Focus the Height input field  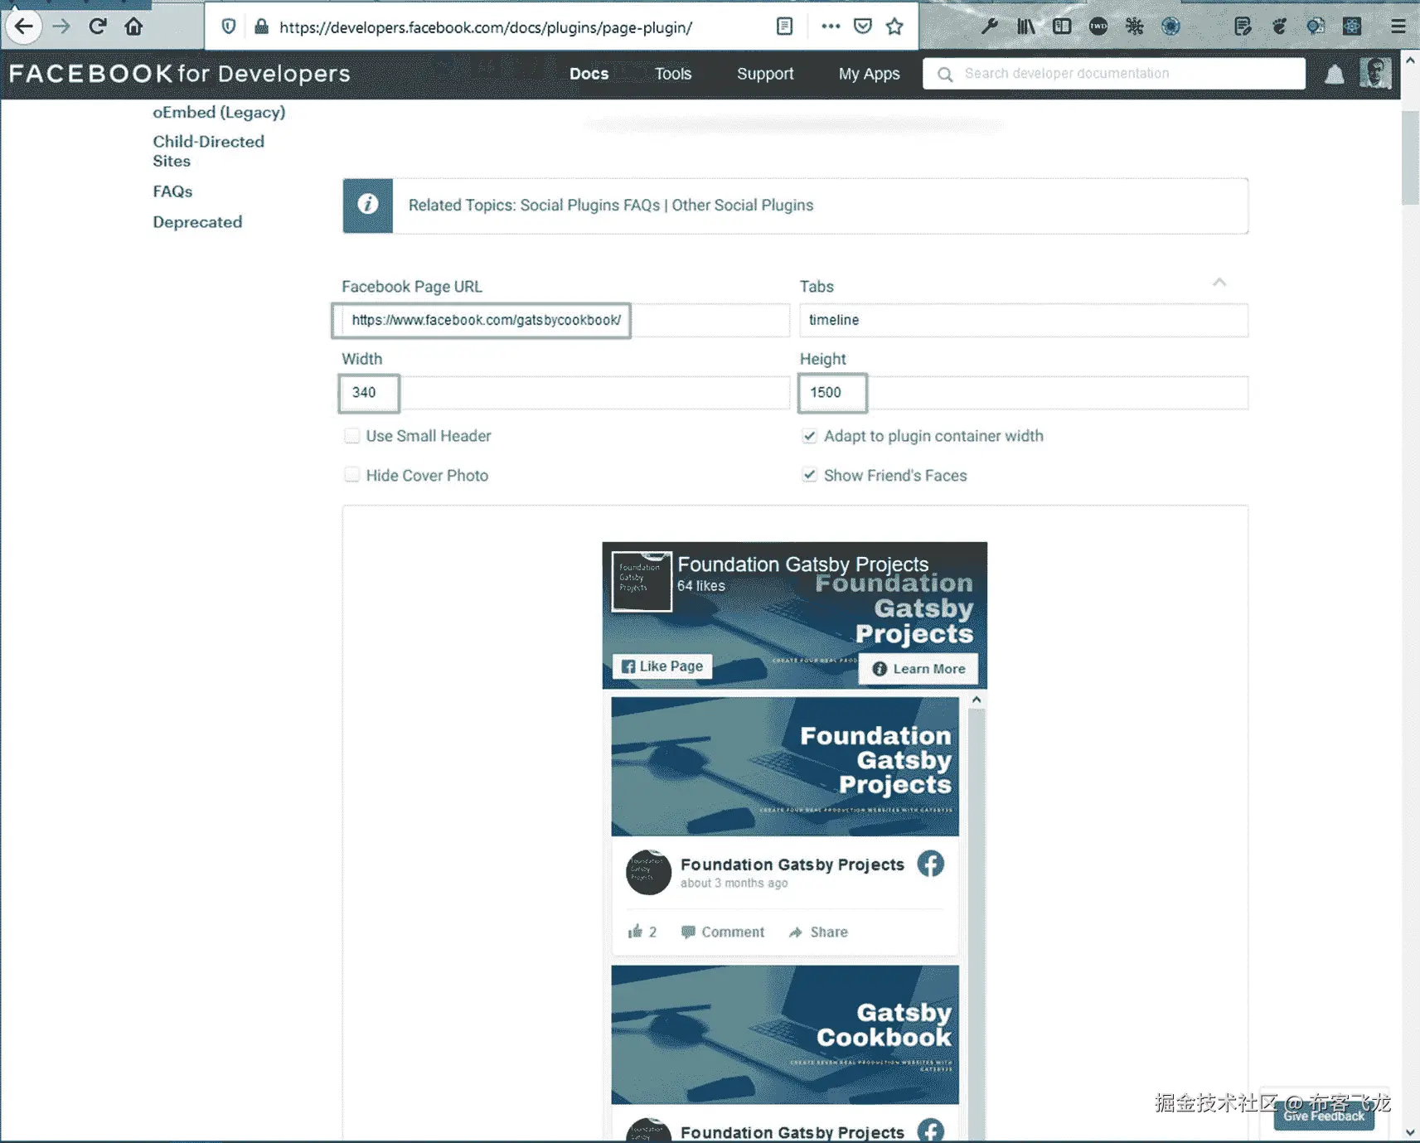(x=1024, y=393)
